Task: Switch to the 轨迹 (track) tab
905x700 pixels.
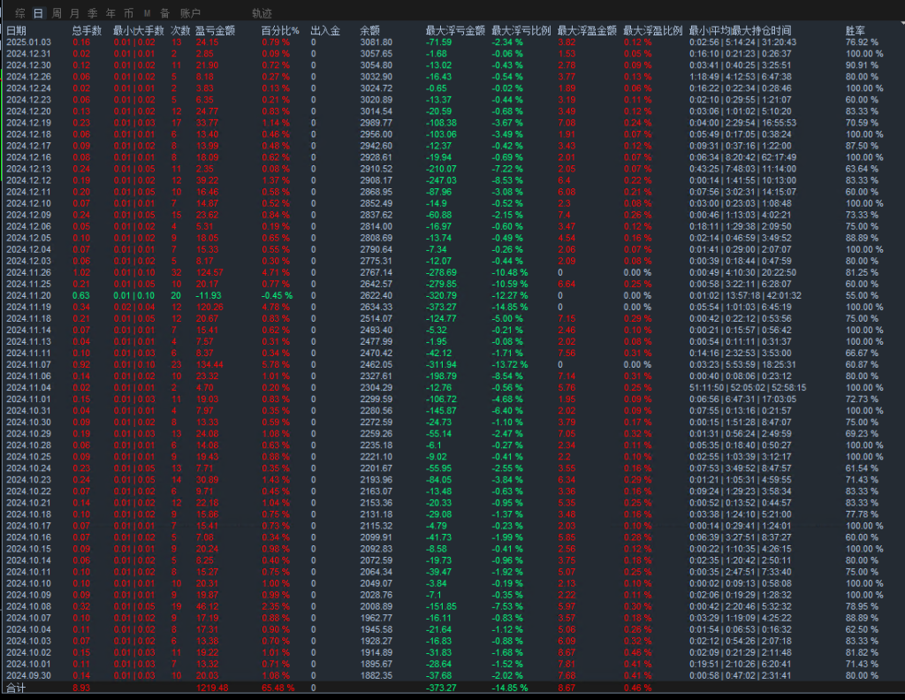Action: [x=262, y=13]
